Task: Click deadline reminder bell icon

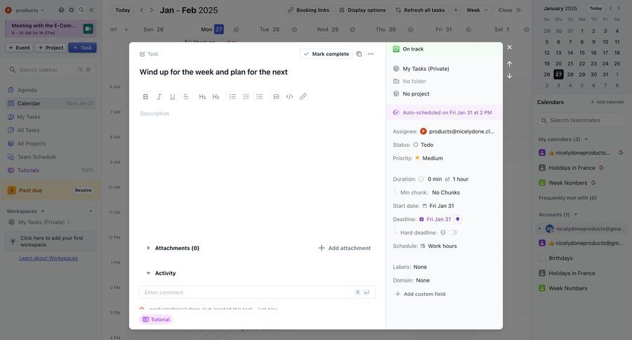Action: [x=457, y=219]
